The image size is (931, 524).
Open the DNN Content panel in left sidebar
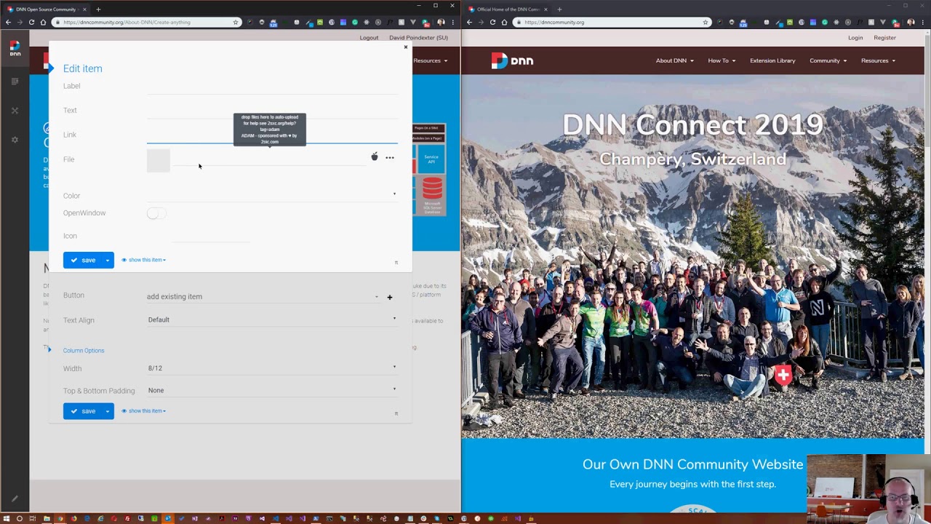pyautogui.click(x=15, y=82)
